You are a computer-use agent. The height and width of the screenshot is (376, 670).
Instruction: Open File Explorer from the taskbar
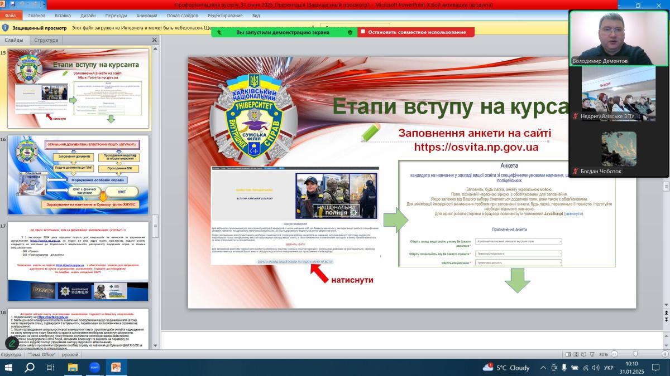pos(73,367)
